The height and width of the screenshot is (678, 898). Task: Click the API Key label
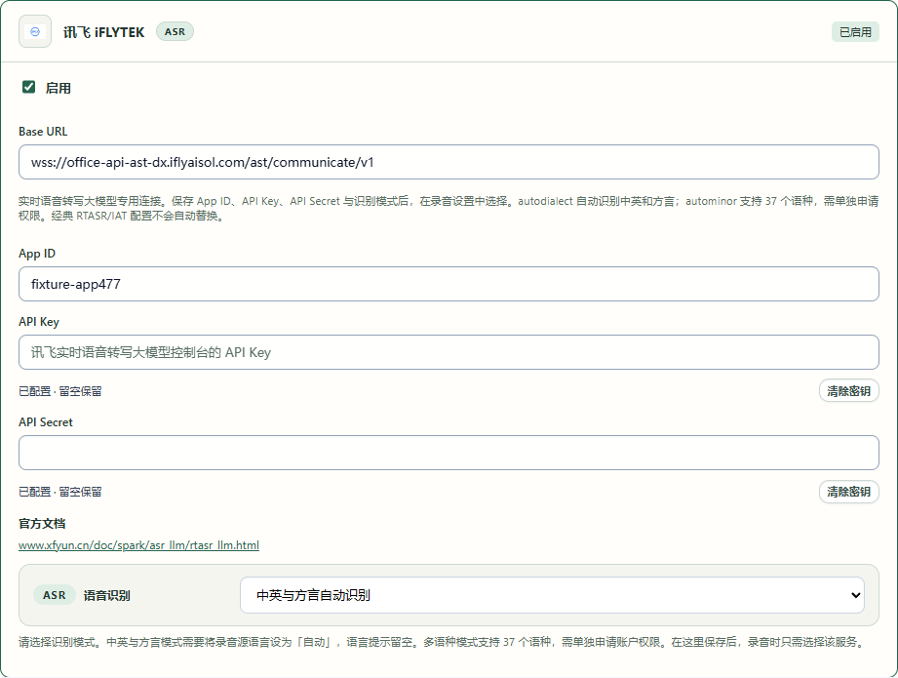tap(39, 322)
